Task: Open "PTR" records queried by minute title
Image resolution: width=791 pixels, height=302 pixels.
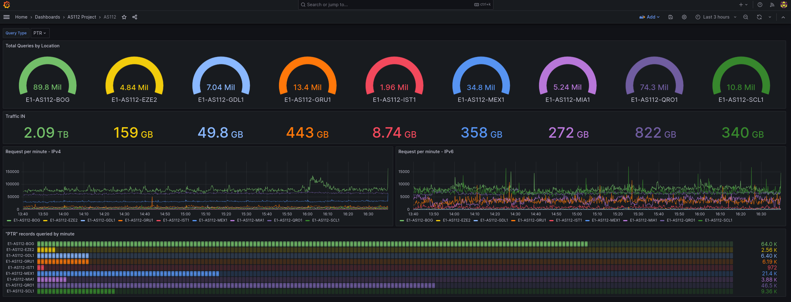Action: coord(40,234)
